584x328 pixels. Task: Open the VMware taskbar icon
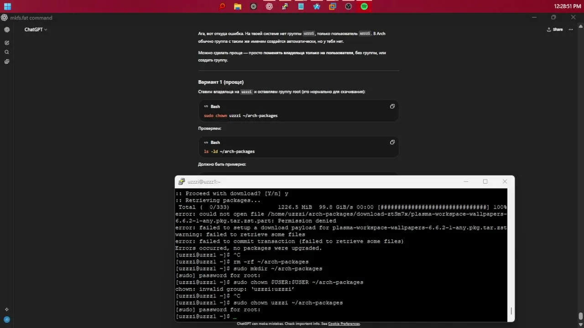333,6
